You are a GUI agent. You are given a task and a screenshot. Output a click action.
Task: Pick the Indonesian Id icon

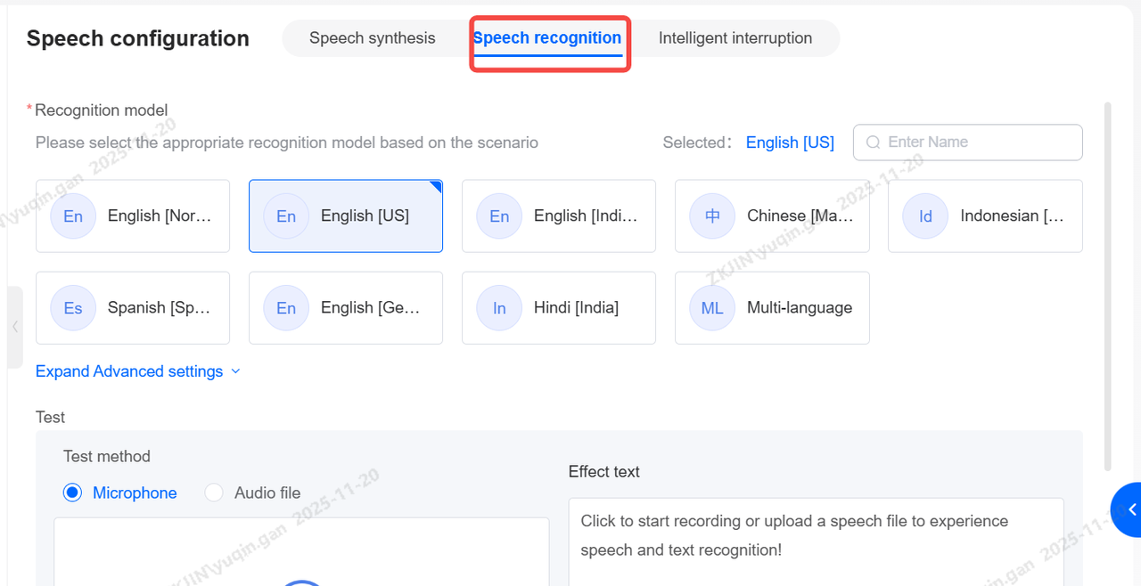pyautogui.click(x=925, y=216)
